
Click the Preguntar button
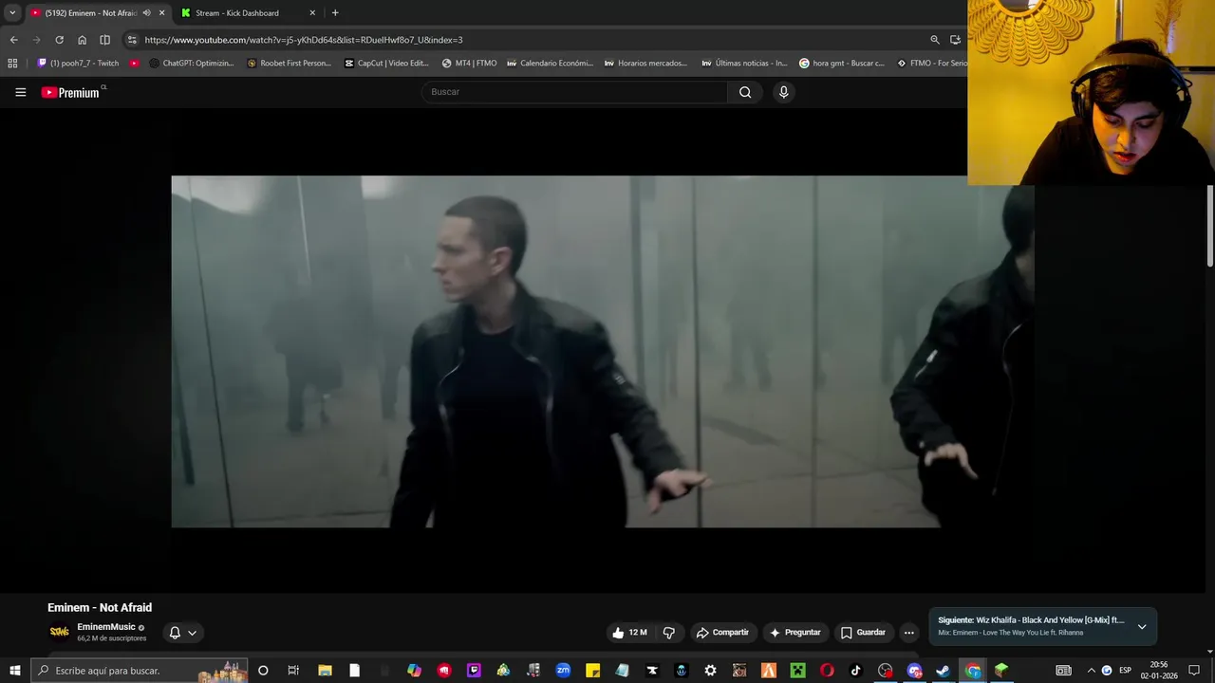(794, 633)
